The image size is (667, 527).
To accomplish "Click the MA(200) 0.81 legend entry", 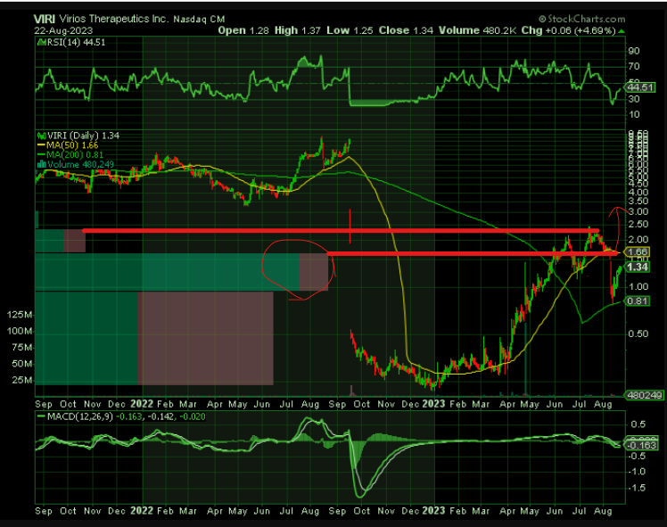I will (75, 155).
